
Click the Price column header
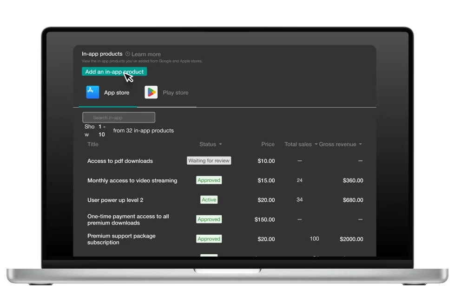(x=268, y=144)
